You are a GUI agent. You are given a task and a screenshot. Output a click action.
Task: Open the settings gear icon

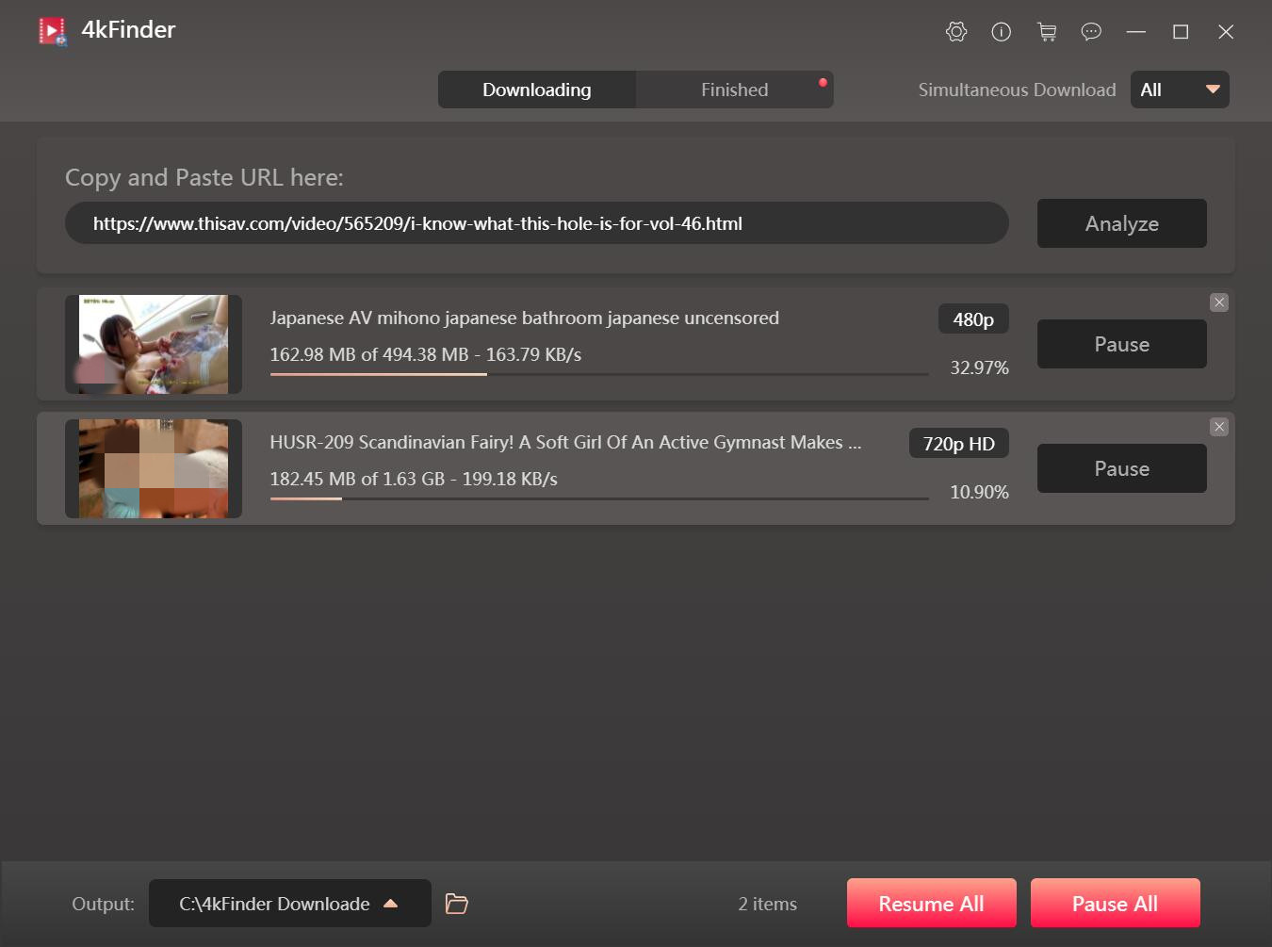(x=955, y=32)
